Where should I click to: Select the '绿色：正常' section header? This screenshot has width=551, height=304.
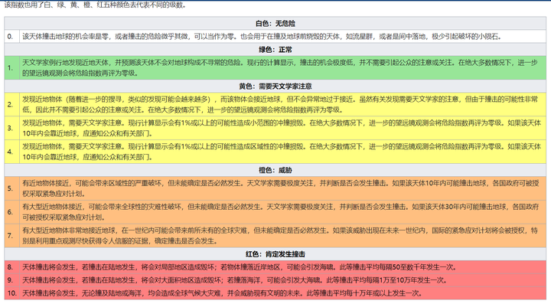coord(275,50)
